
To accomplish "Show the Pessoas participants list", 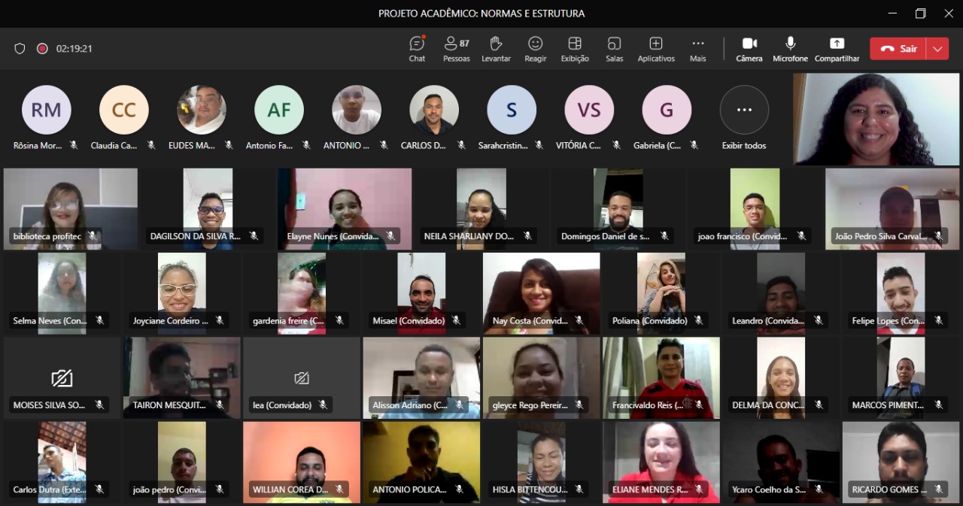I will pyautogui.click(x=457, y=49).
